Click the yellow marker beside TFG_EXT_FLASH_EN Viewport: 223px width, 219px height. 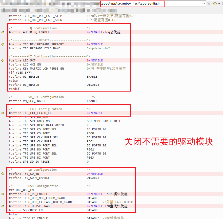coord(3,113)
